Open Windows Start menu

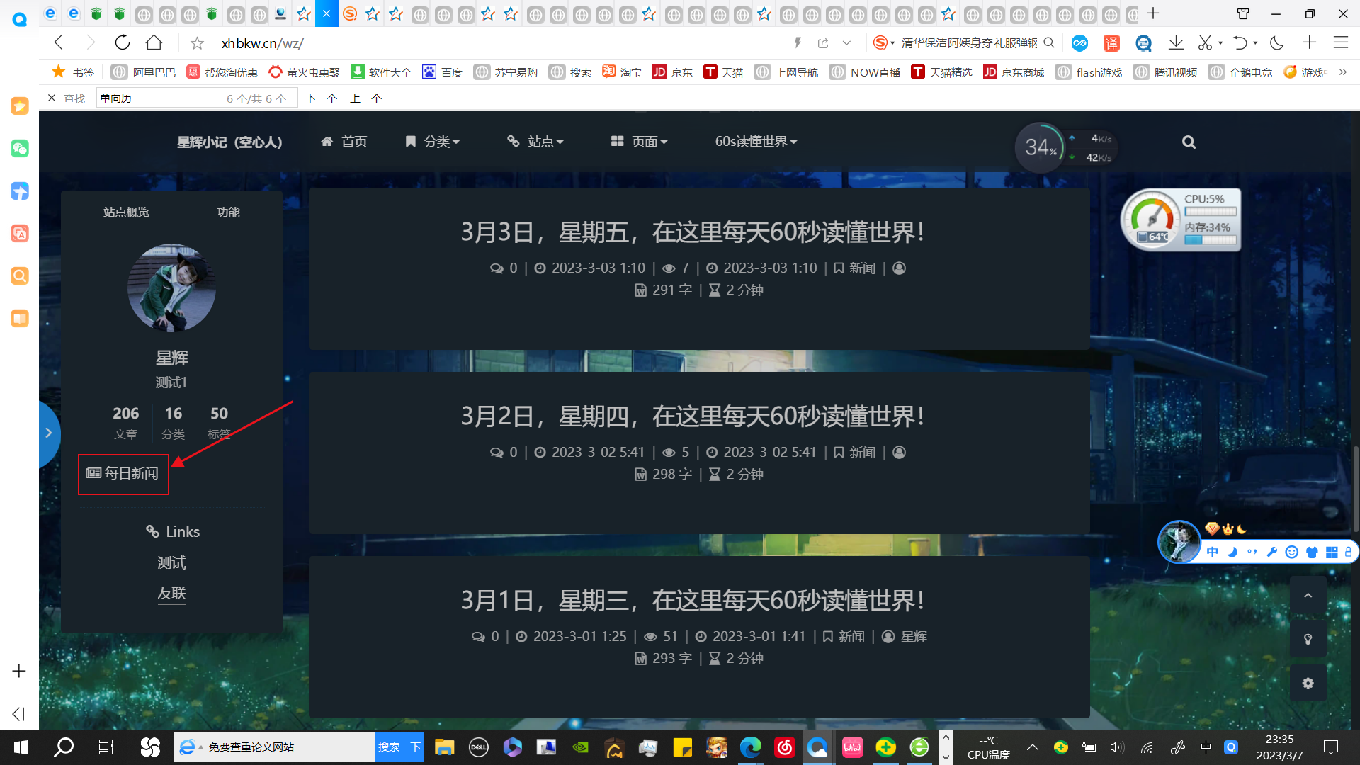click(x=21, y=747)
